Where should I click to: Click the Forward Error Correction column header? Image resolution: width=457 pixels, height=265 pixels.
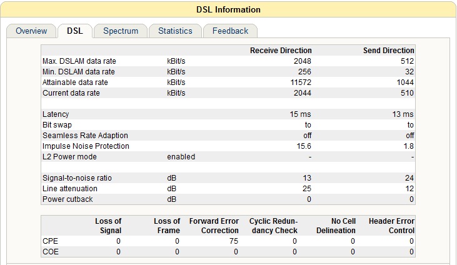(214, 226)
